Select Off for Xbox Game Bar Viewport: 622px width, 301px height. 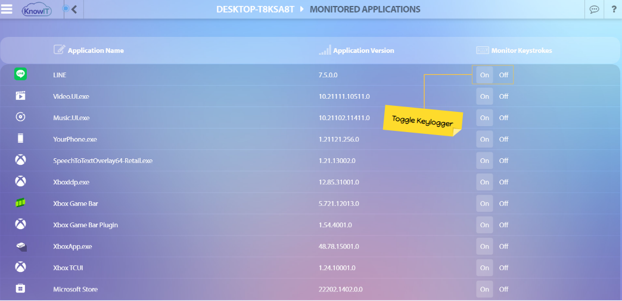(x=504, y=203)
